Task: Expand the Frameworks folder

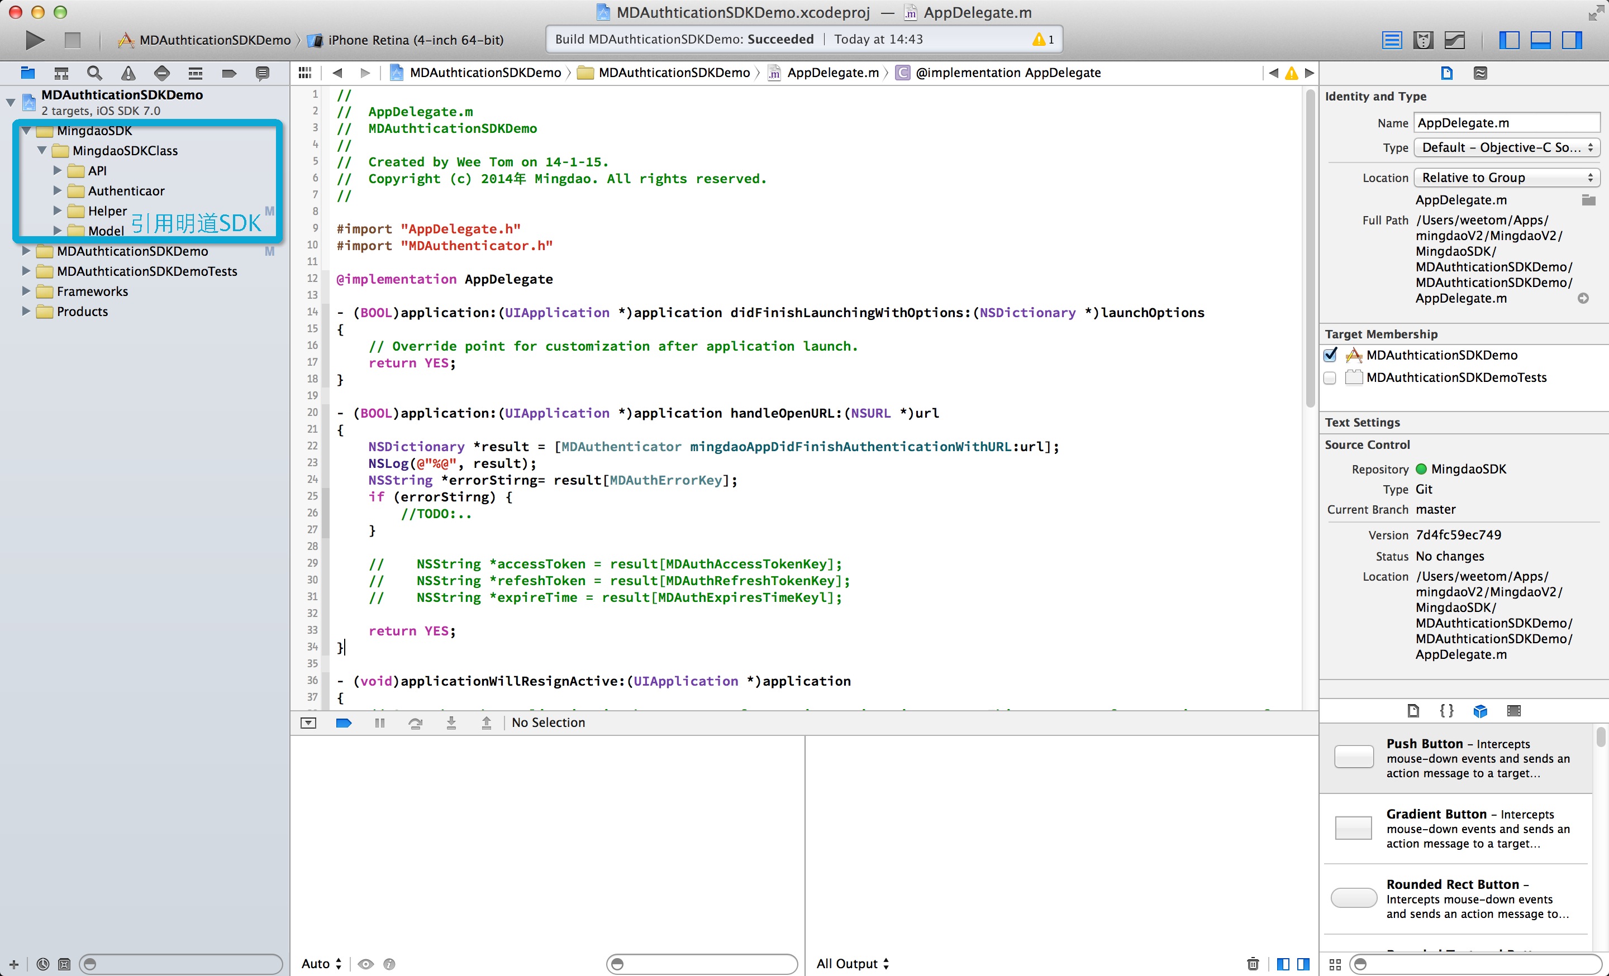Action: coord(26,291)
